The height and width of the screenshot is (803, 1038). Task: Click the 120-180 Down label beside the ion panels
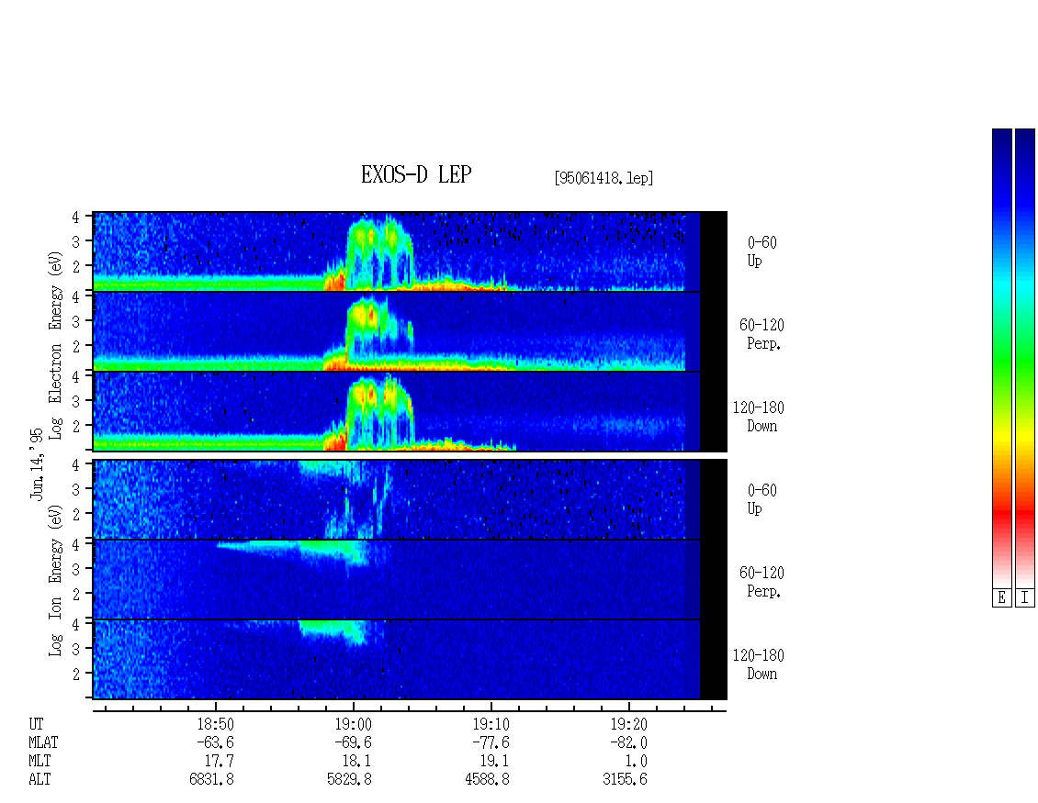point(759,664)
